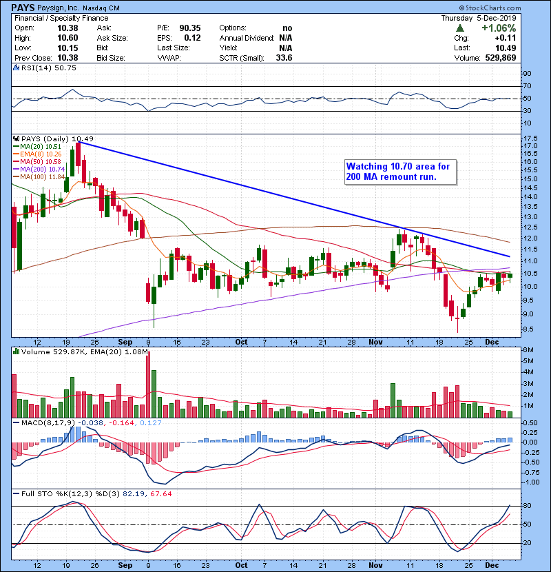Click the candlestick icon beside PAYS (Daily)
This screenshot has height=572, width=551.
pos(16,139)
